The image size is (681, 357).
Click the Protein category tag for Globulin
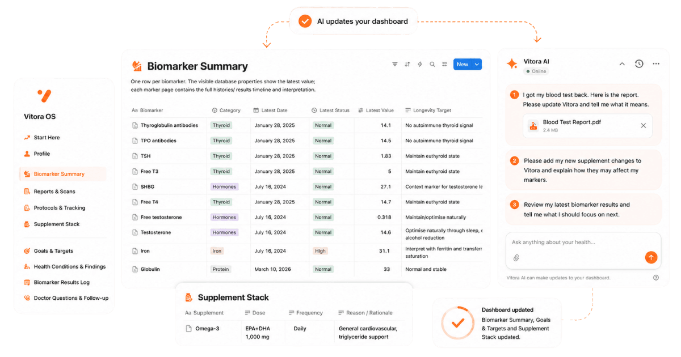click(221, 269)
